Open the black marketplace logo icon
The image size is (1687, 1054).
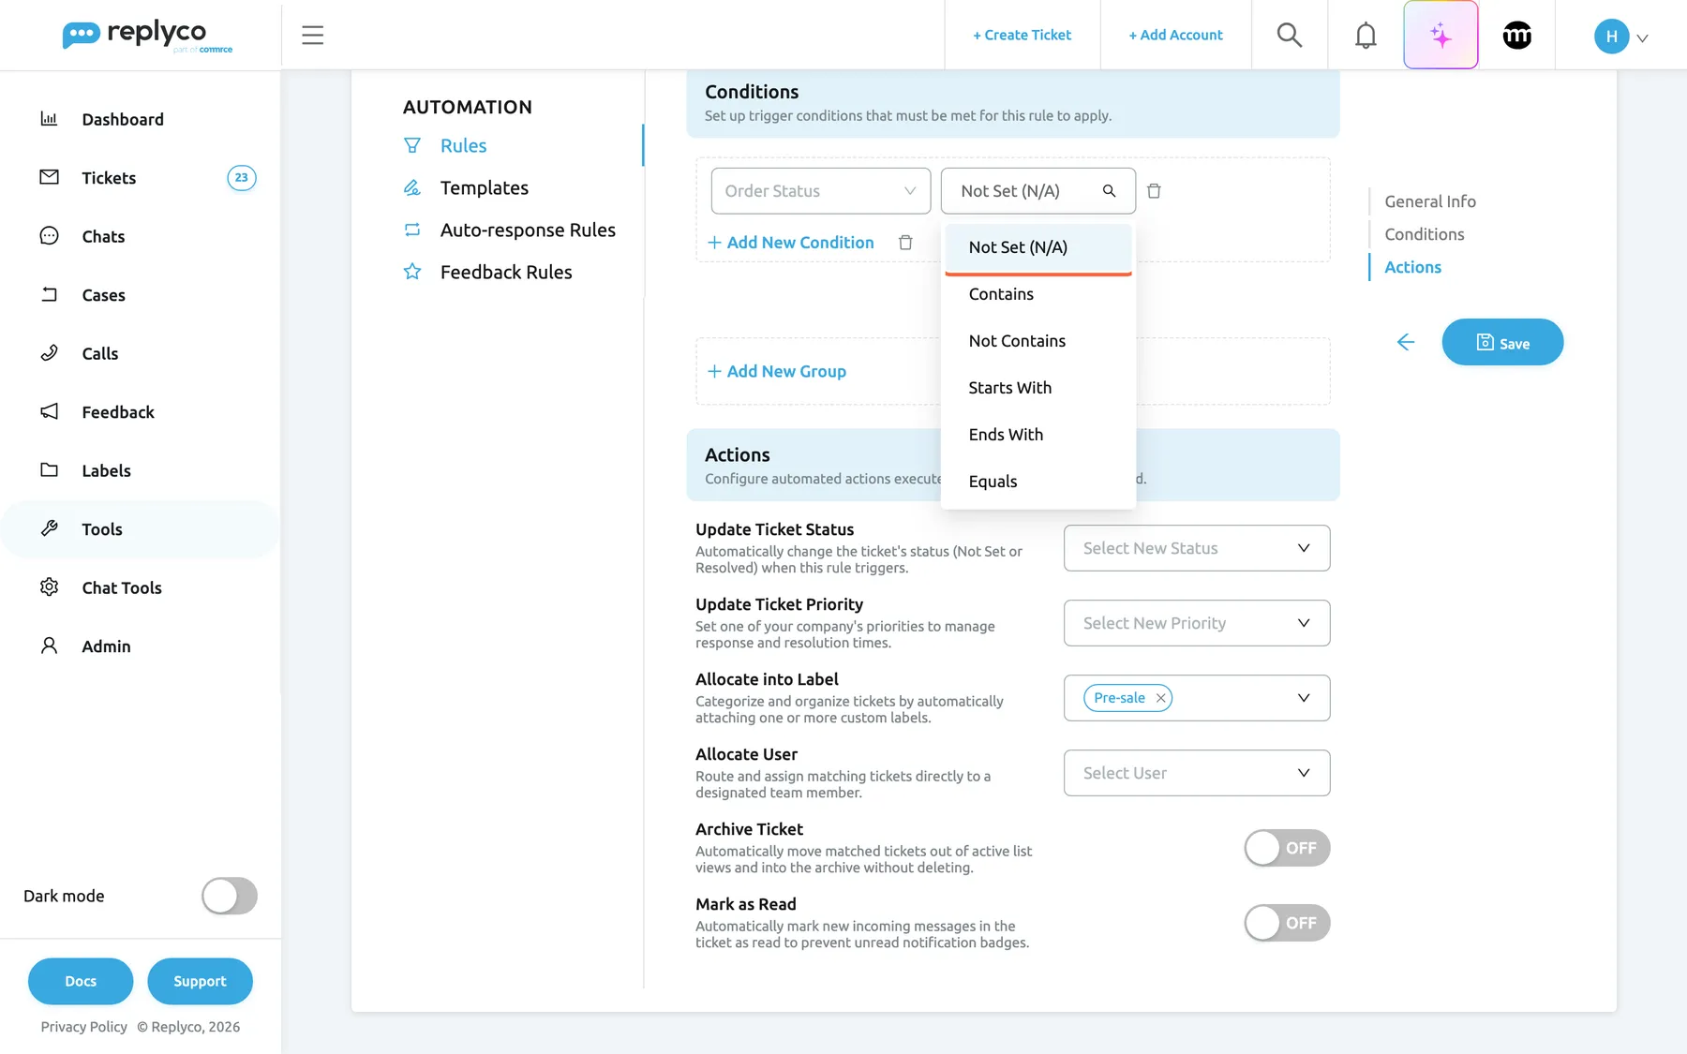[1516, 36]
